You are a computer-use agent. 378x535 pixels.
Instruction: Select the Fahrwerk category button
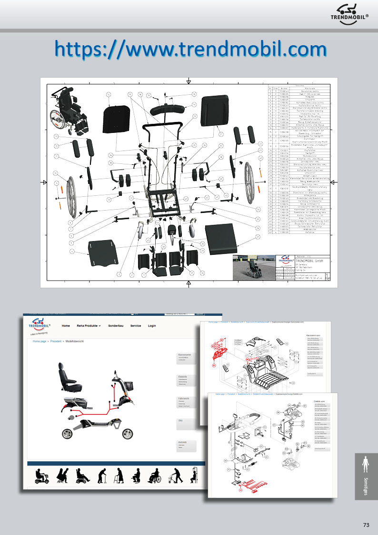[x=186, y=402]
